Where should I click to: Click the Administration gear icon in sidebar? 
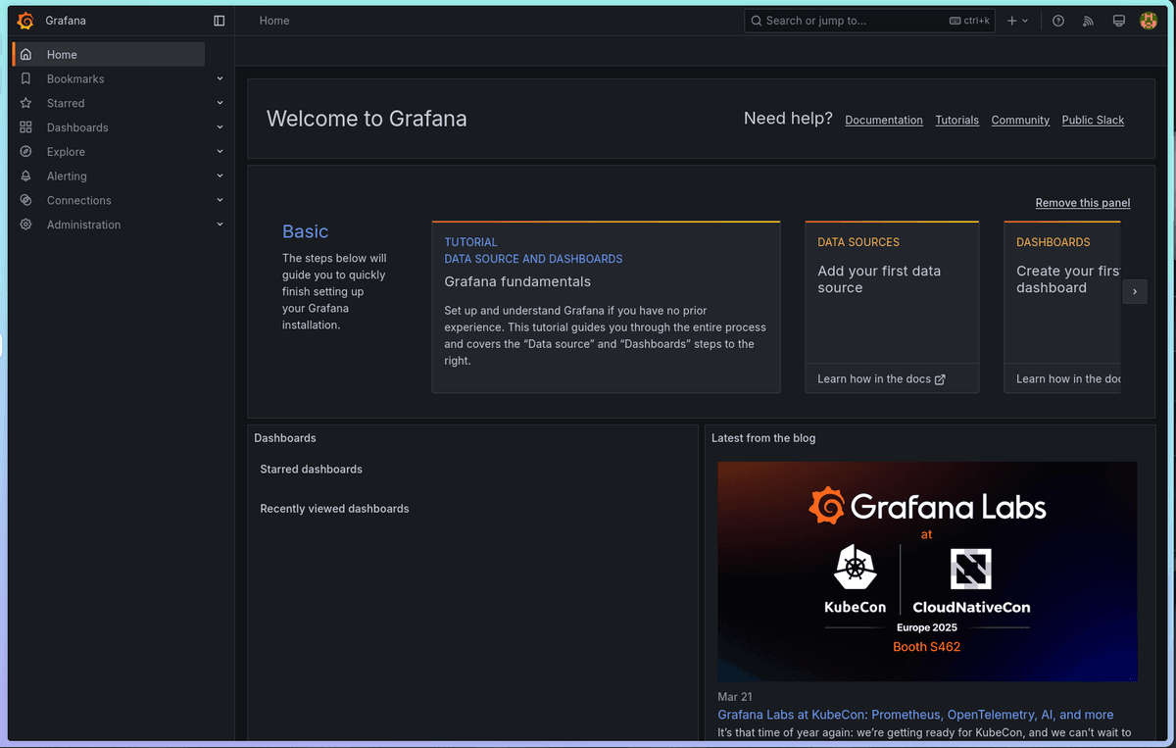point(26,224)
